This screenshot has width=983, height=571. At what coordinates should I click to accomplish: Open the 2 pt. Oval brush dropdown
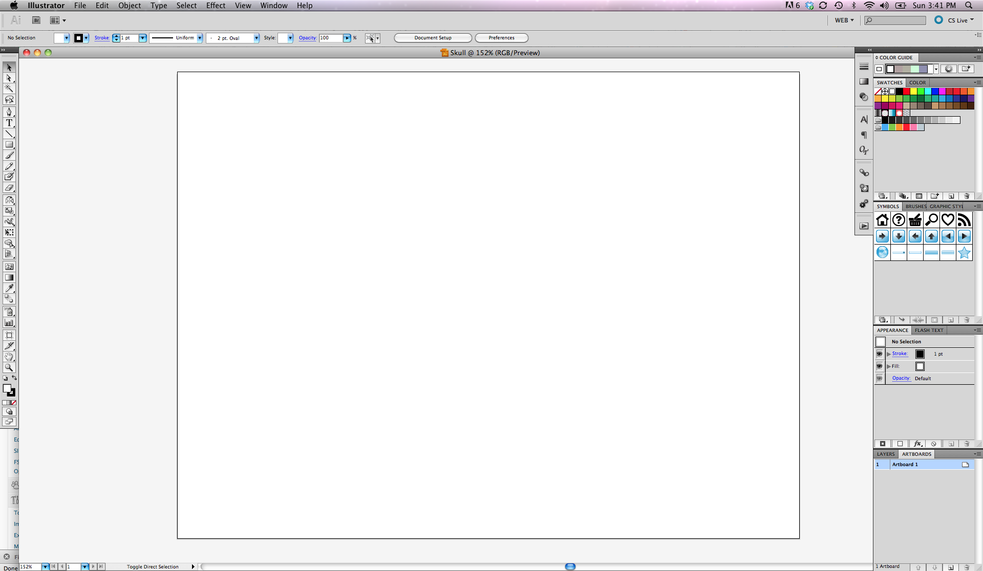[257, 38]
